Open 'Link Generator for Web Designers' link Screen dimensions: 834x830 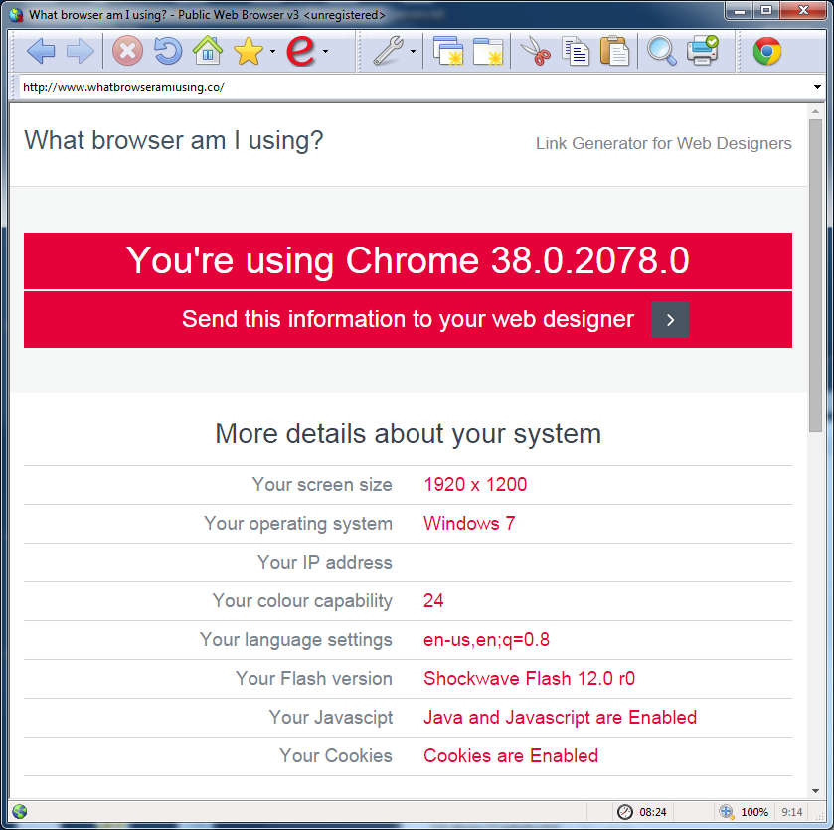(x=663, y=143)
